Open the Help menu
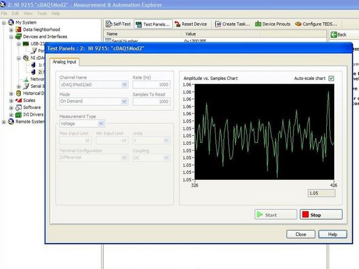The height and width of the screenshot is (269, 359). (56, 13)
